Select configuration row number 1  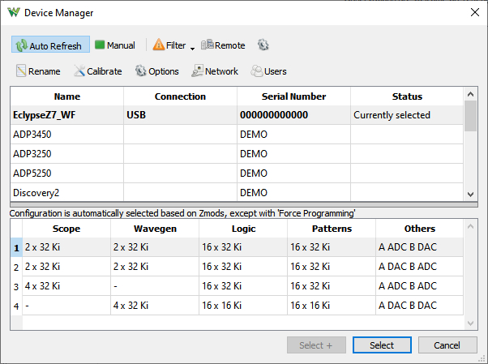[16, 247]
